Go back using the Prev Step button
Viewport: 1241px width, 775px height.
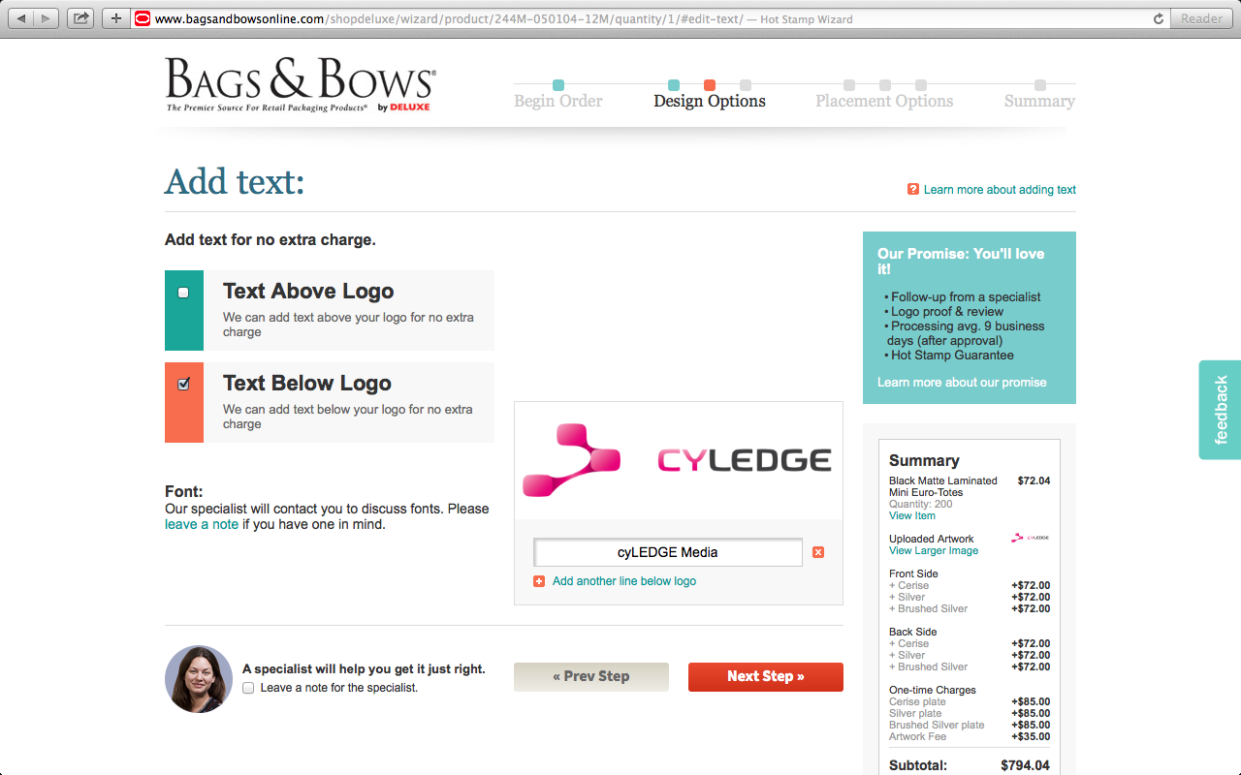590,676
